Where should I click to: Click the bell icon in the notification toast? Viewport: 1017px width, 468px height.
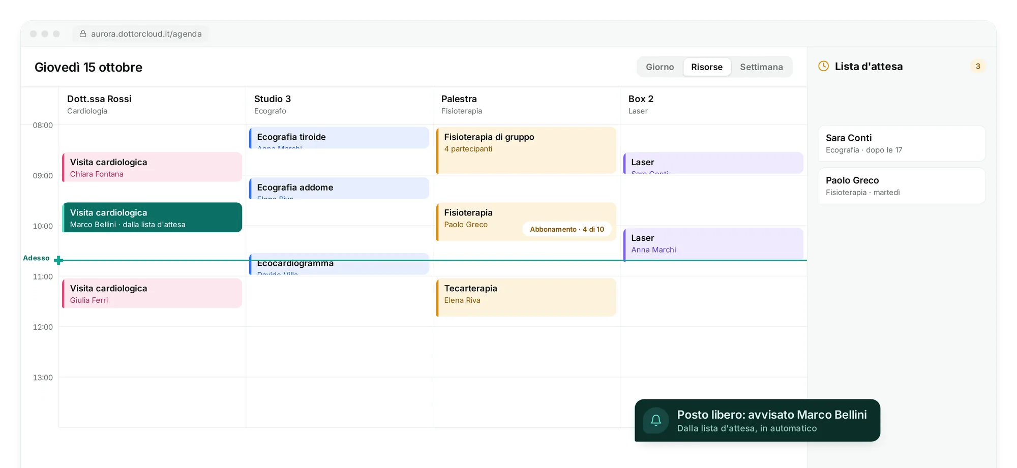[656, 420]
